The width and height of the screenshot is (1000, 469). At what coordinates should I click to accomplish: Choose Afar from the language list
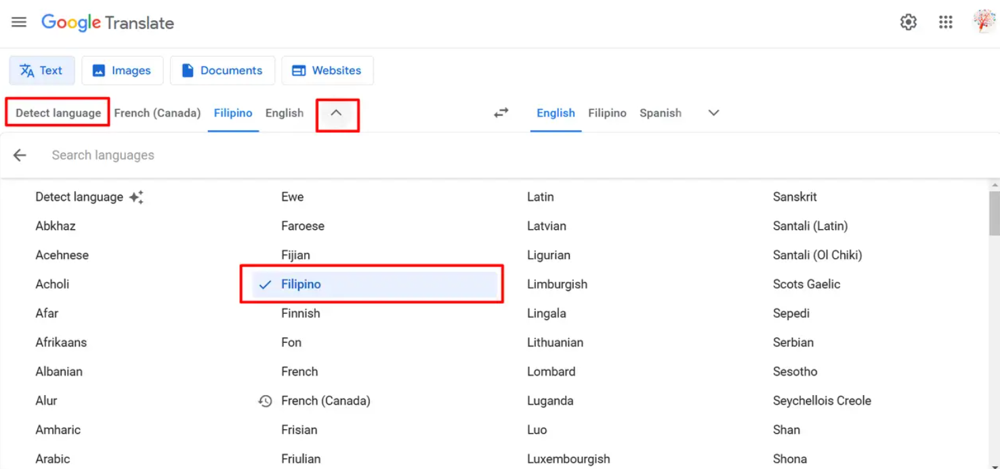(47, 314)
